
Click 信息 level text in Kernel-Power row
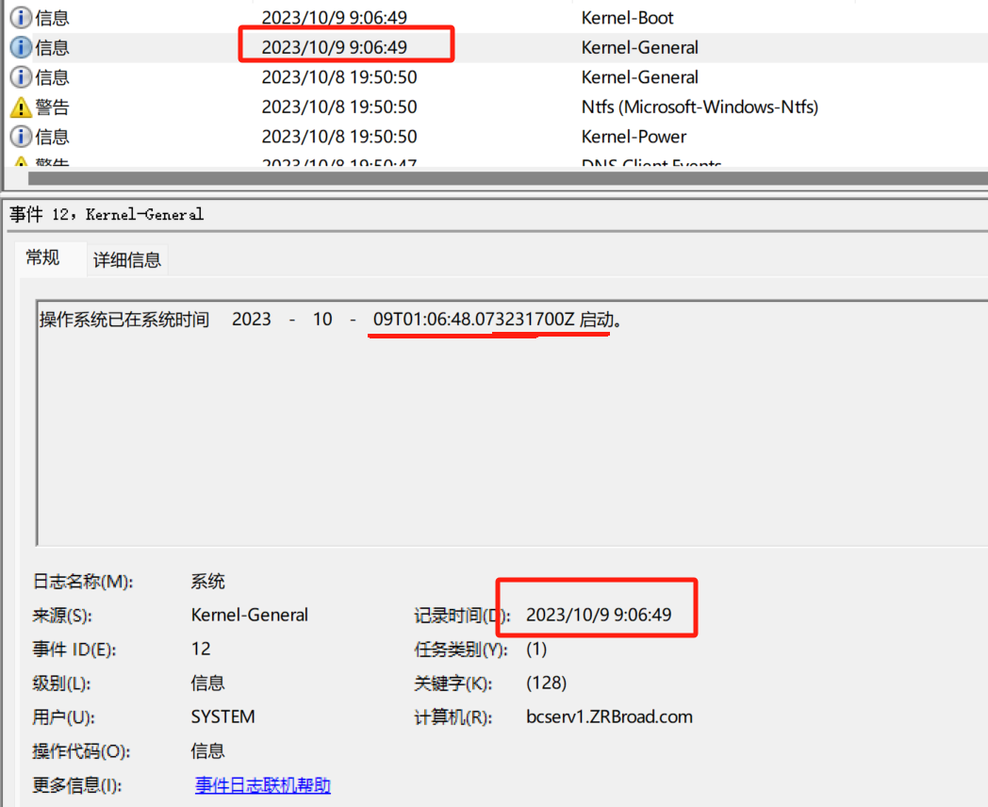tap(52, 137)
